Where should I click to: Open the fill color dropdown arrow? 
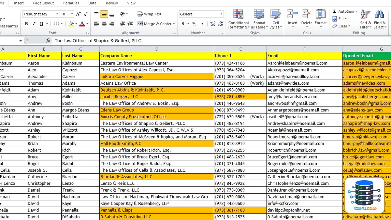(76, 24)
